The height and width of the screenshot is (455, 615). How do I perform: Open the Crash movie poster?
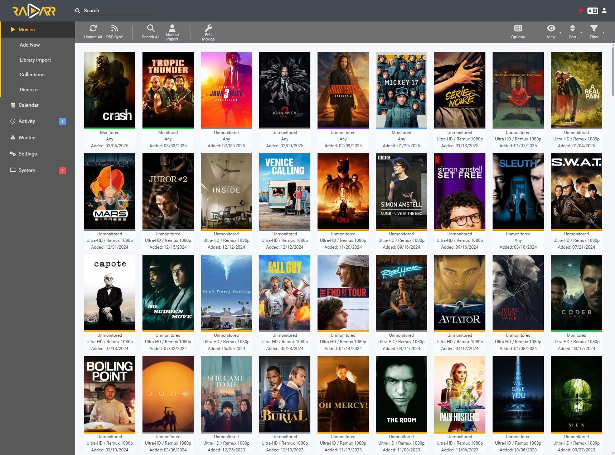coord(110,90)
